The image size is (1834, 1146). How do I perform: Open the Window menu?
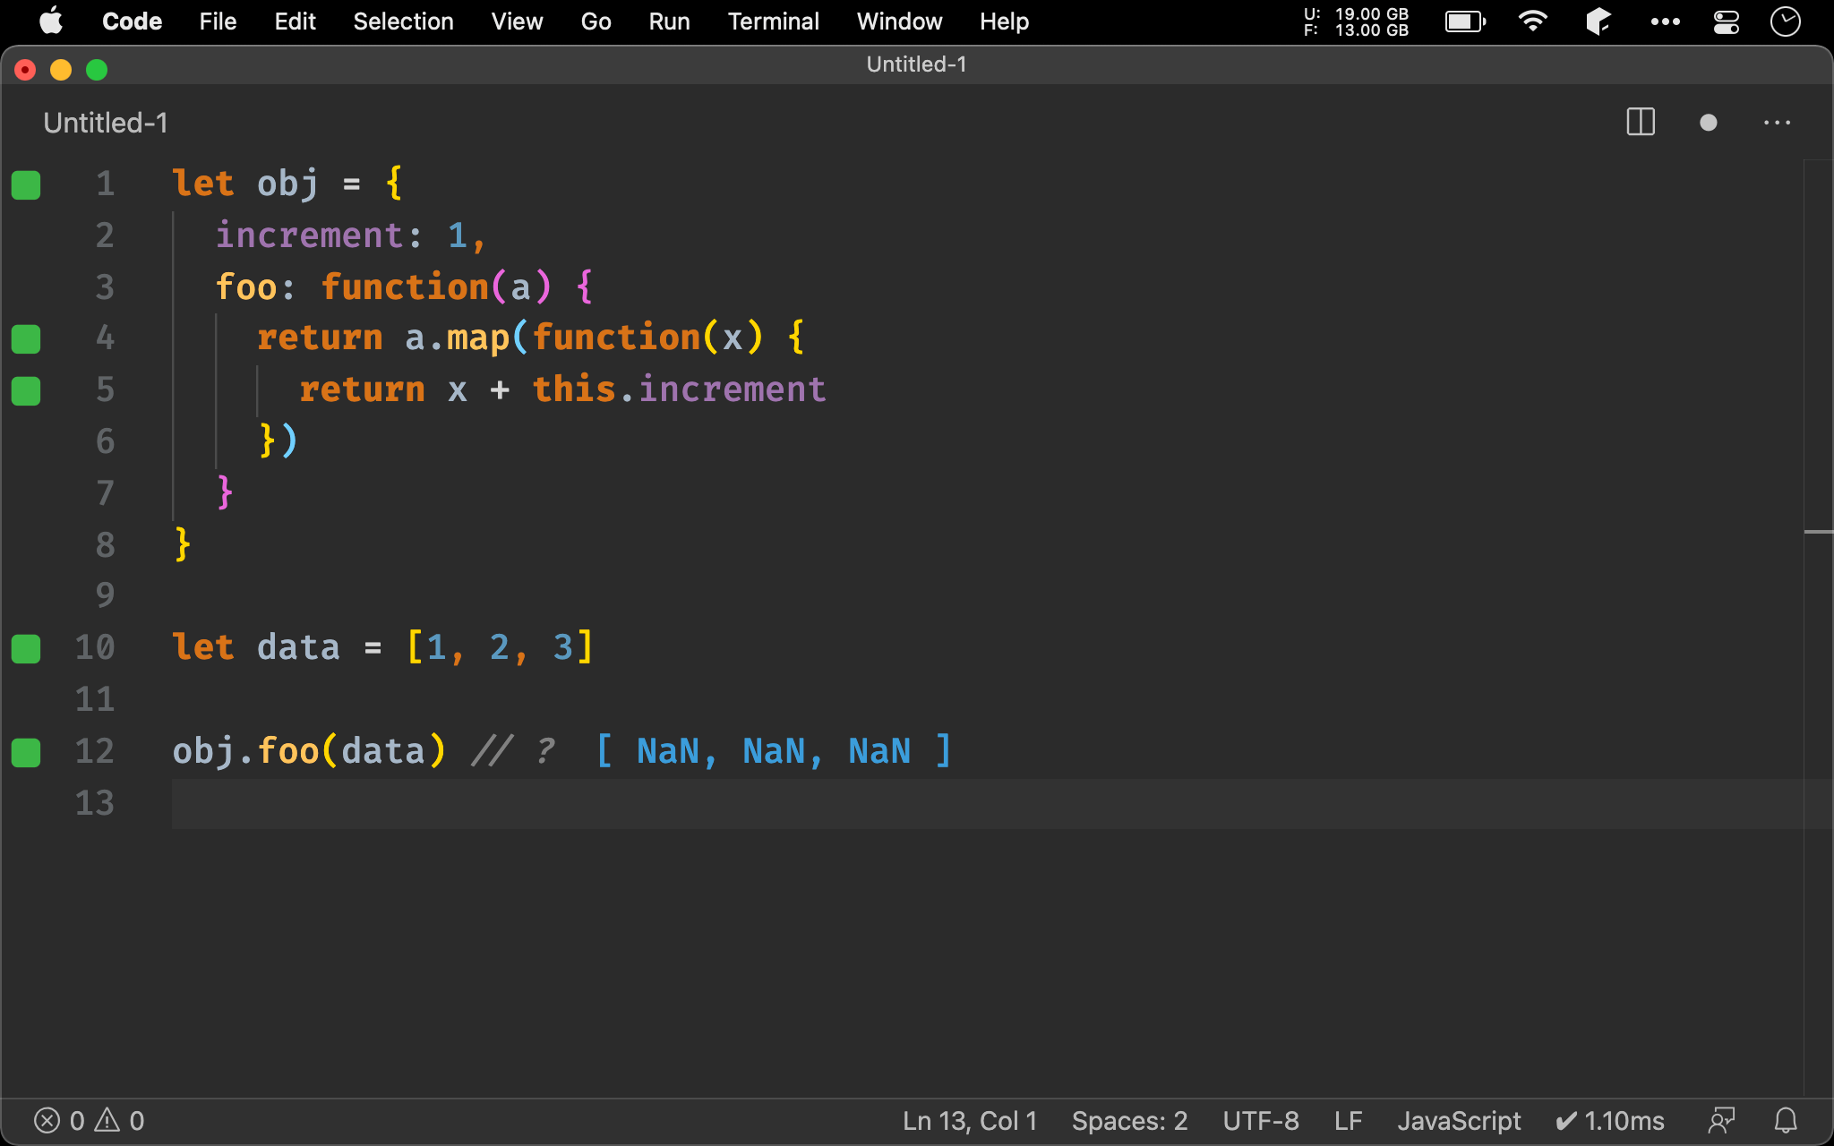coord(899,21)
